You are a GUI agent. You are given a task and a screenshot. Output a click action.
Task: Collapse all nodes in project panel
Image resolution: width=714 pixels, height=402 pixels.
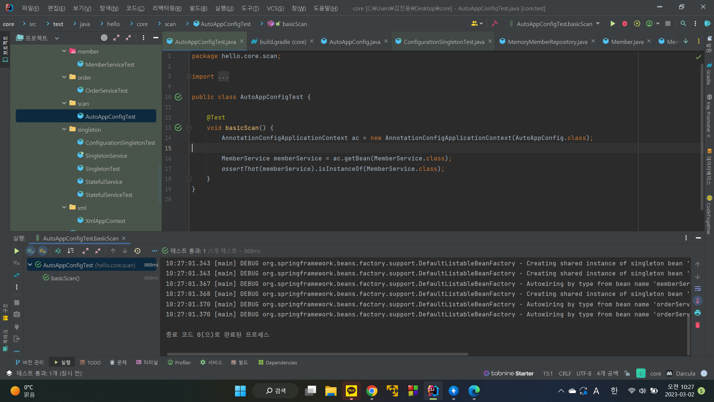128,38
